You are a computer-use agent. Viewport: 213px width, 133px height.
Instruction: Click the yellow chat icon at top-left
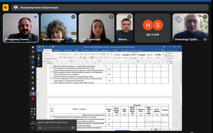click(x=6, y=7)
